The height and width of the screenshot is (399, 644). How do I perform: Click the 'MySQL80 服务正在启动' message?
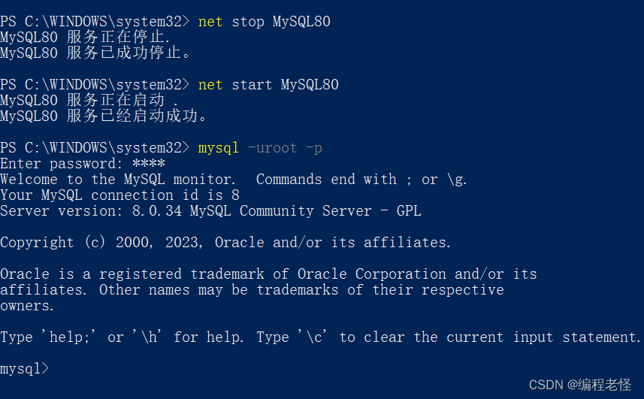[x=89, y=101]
